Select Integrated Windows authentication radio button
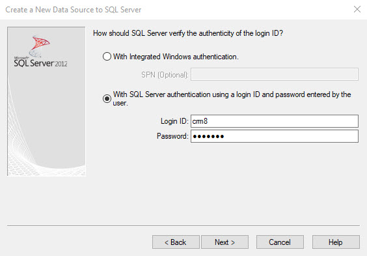367x256 pixels. tap(107, 57)
